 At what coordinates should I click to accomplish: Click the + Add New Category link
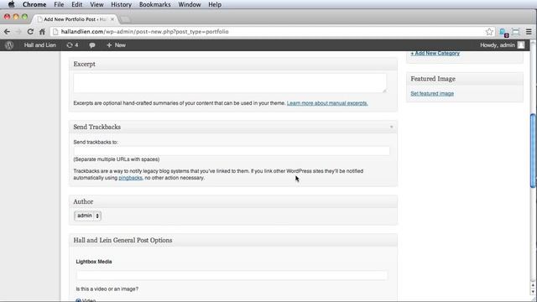pyautogui.click(x=435, y=54)
